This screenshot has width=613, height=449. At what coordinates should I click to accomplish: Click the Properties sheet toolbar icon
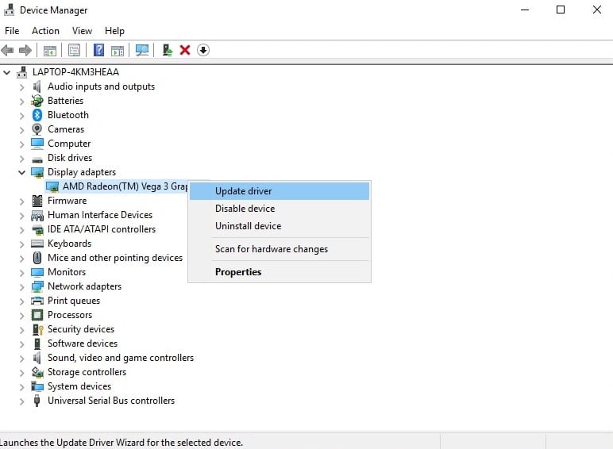74,50
